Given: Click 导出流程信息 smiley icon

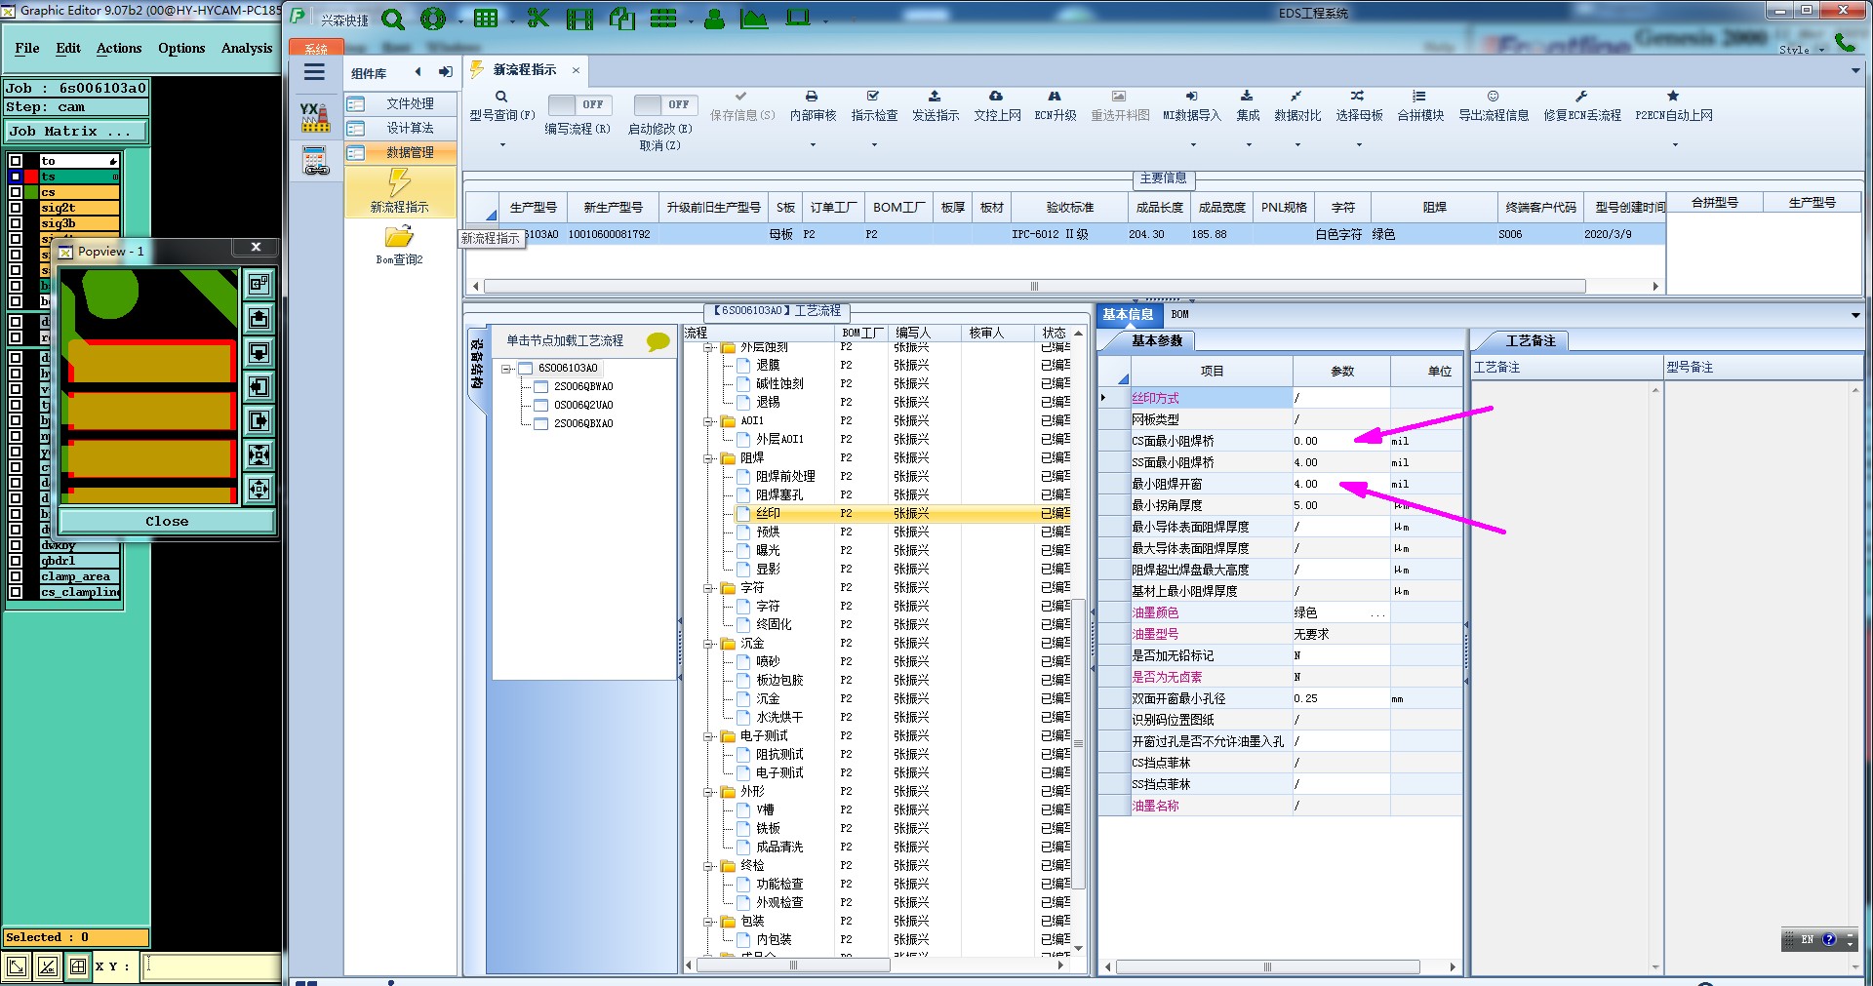Looking at the screenshot, I should pyautogui.click(x=1493, y=97).
